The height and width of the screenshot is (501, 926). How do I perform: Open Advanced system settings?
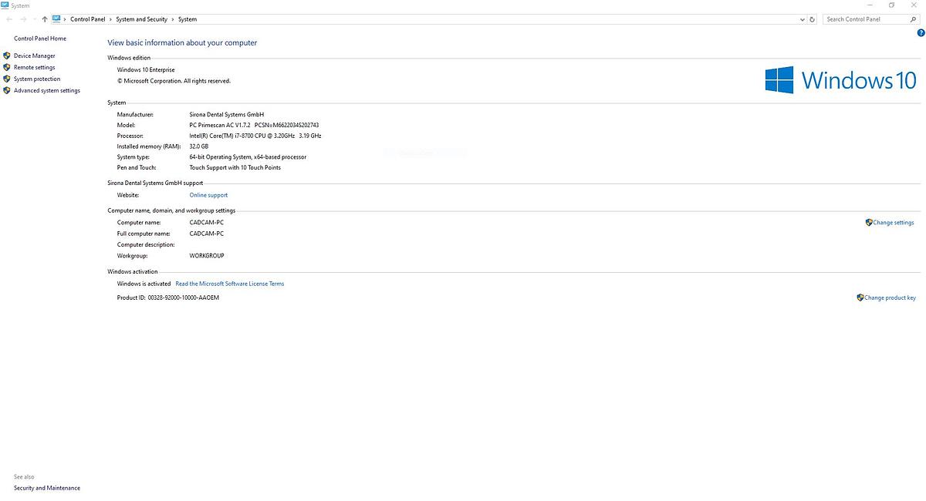tap(46, 90)
